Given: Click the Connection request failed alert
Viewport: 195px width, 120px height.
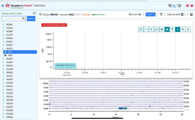Looking at the screenshot, I should coord(54,25).
